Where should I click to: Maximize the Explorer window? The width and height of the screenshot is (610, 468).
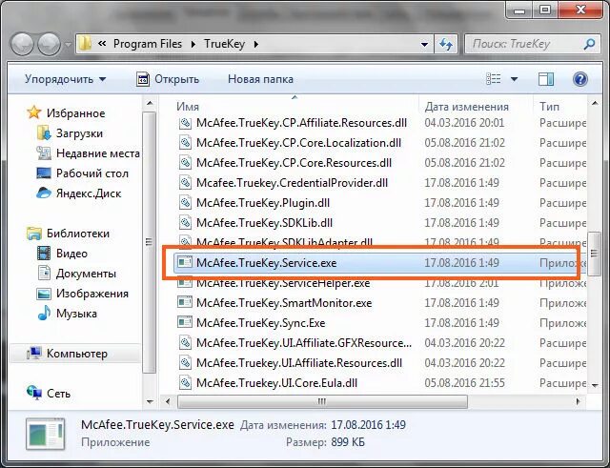click(x=545, y=10)
